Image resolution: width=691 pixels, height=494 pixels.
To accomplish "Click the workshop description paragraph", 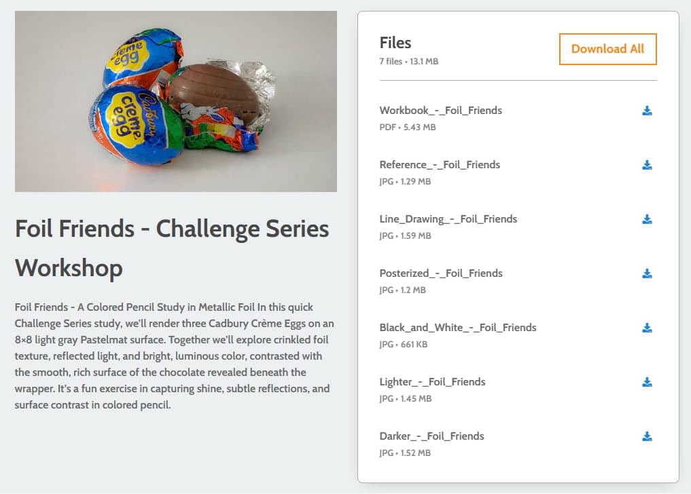I will coord(175,356).
